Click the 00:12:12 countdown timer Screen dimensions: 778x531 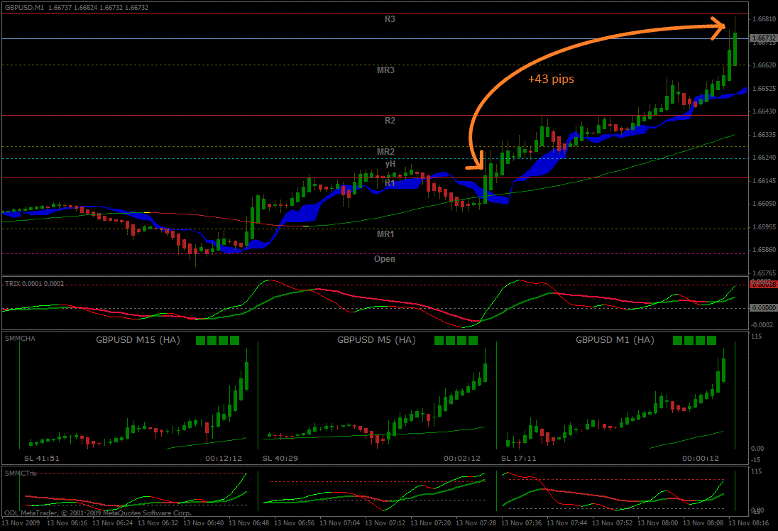click(224, 458)
